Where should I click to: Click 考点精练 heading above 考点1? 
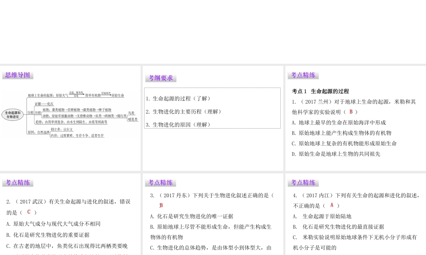coord(303,75)
